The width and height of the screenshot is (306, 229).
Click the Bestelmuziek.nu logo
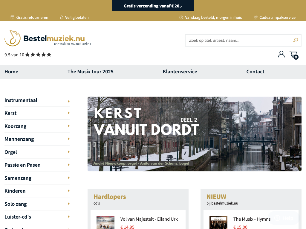(48, 38)
